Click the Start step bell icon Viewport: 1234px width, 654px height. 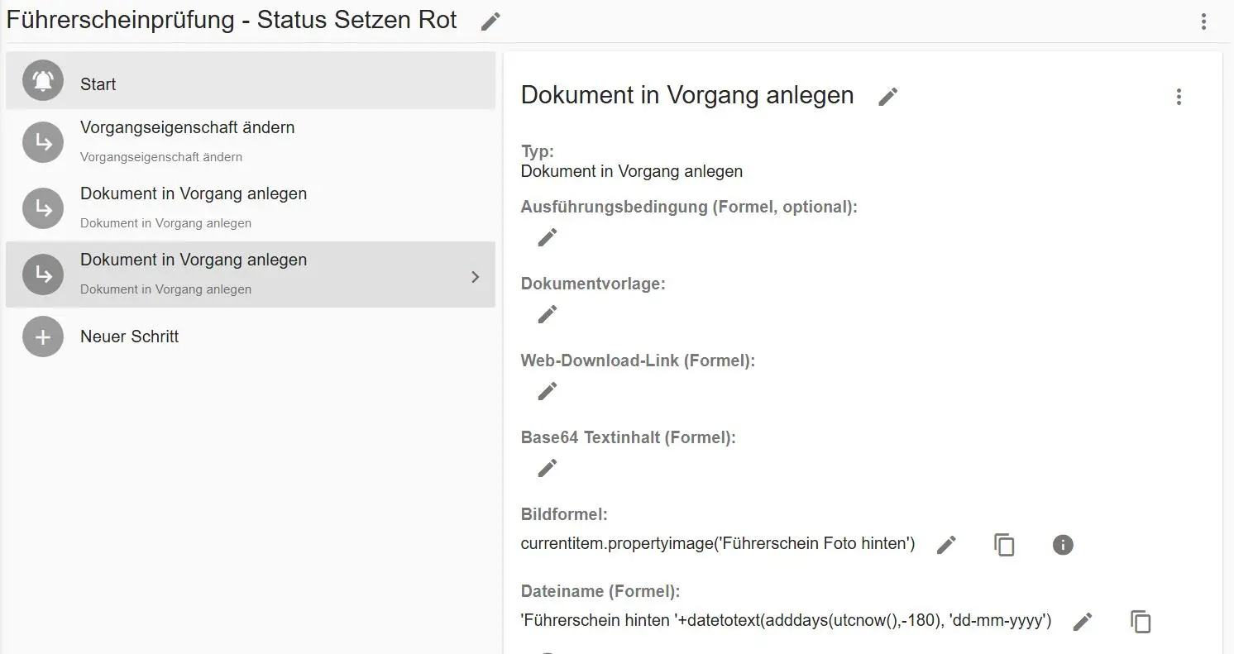tap(42, 80)
